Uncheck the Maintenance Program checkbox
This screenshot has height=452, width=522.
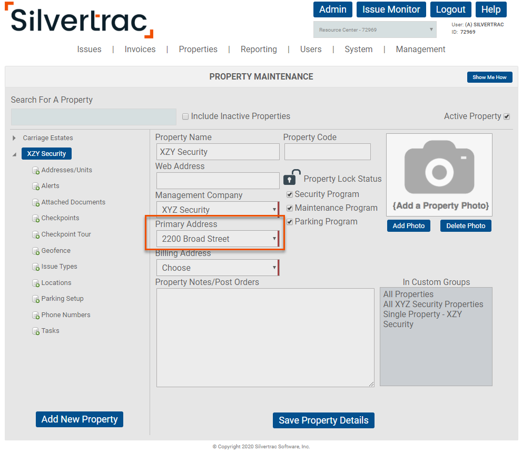[290, 208]
